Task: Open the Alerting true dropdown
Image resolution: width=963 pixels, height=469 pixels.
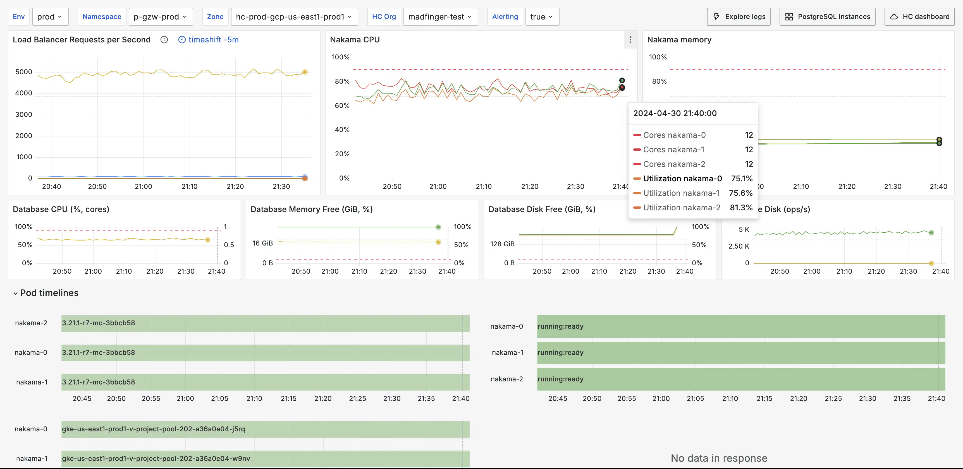Action: [x=542, y=17]
